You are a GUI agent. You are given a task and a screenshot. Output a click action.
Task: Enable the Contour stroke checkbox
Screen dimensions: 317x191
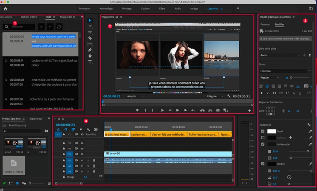coord(263,138)
